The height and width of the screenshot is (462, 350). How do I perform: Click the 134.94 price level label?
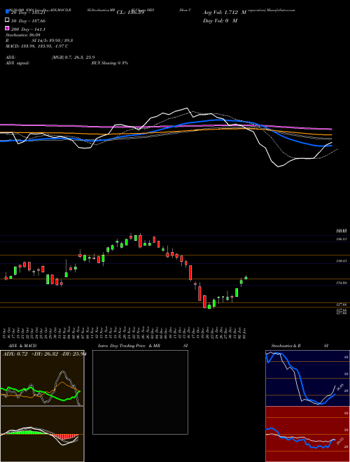342,283
